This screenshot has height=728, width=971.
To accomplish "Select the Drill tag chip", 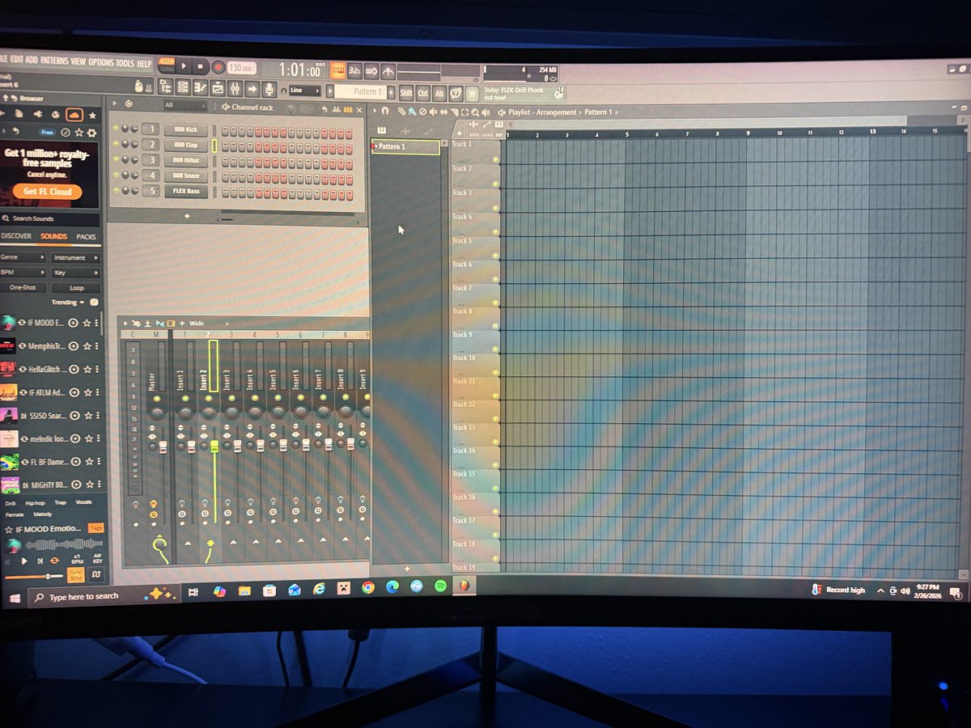I will pos(11,503).
